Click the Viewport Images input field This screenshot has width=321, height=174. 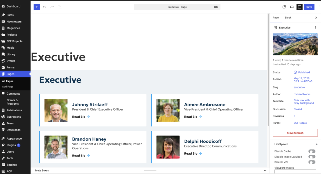point(295,172)
